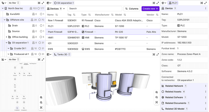The height and width of the screenshot is (112, 209).
Task: Collapse the North Sea Inc tree node
Action: (x=3, y=8)
